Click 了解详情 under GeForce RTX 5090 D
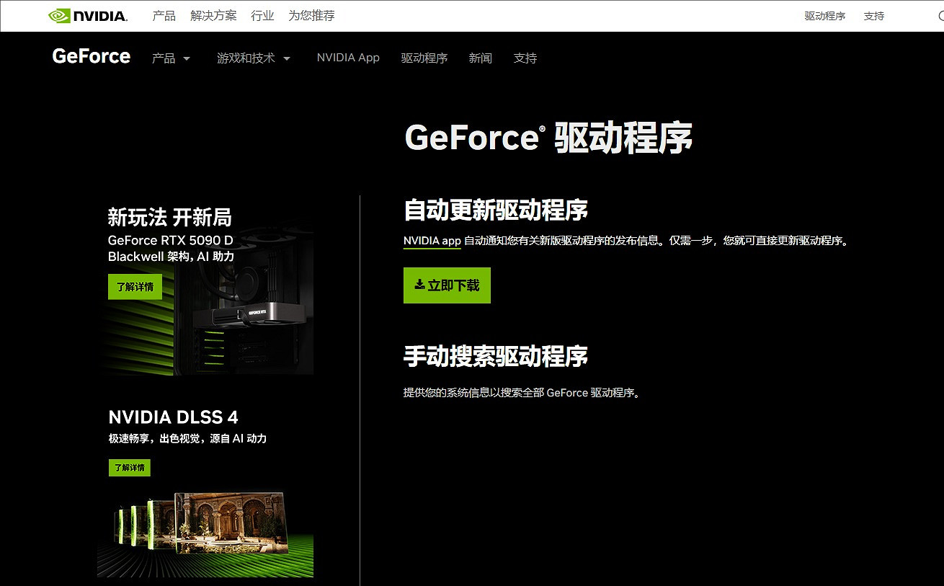This screenshot has width=944, height=586. point(135,286)
